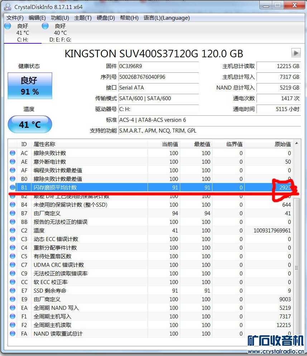Click the 当前值 column header
Viewport: 307px width, 356px height.
164,144
